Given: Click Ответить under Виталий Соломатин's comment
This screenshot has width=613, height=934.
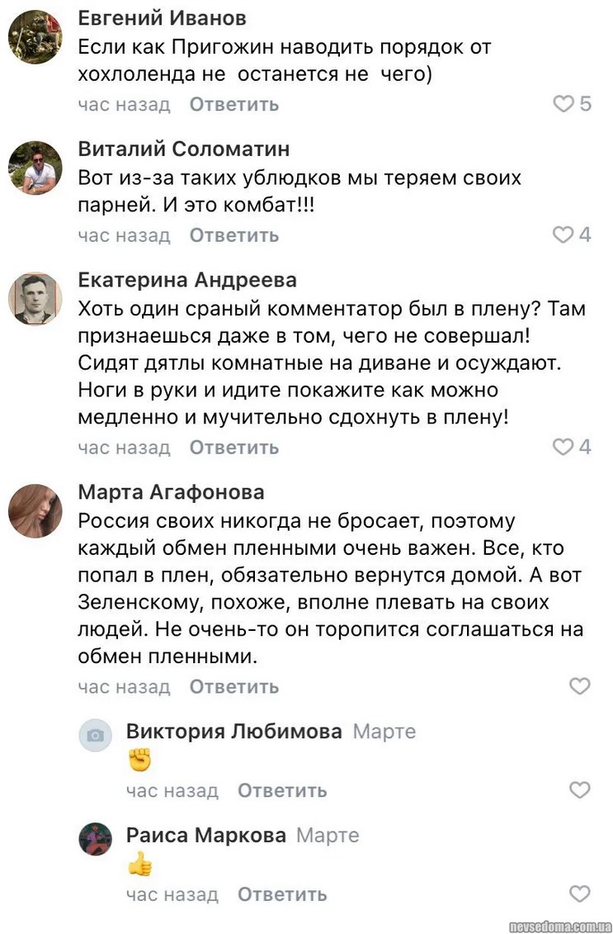Looking at the screenshot, I should click(x=234, y=235).
